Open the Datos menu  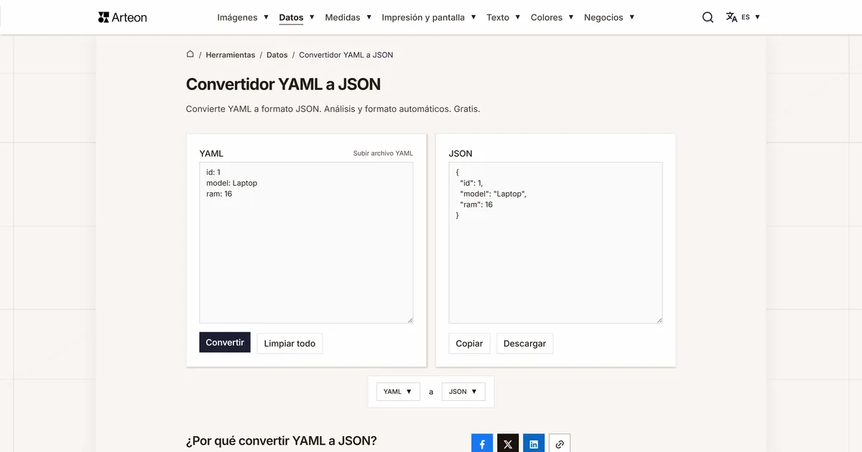pos(297,17)
